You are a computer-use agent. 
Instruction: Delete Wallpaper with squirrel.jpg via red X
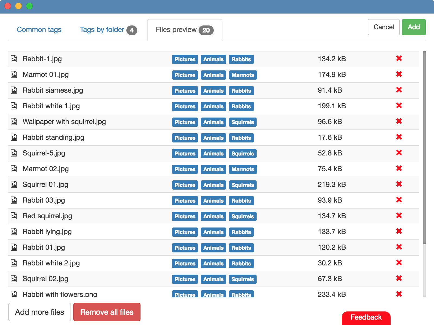point(399,121)
